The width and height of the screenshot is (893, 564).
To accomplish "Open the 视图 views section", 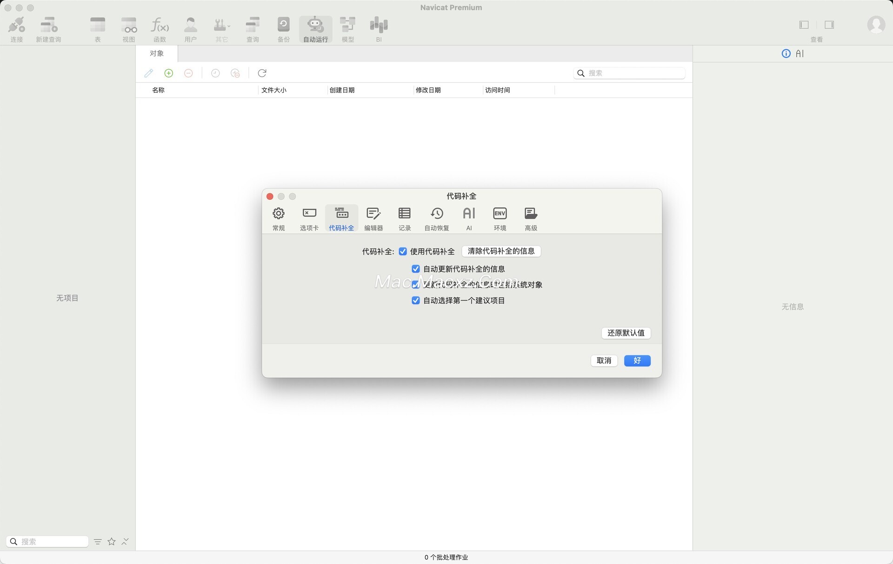I will (x=129, y=29).
